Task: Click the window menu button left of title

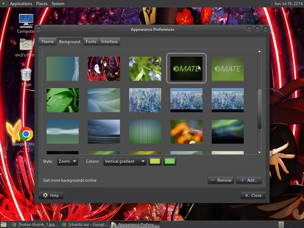Action: tap(39, 29)
